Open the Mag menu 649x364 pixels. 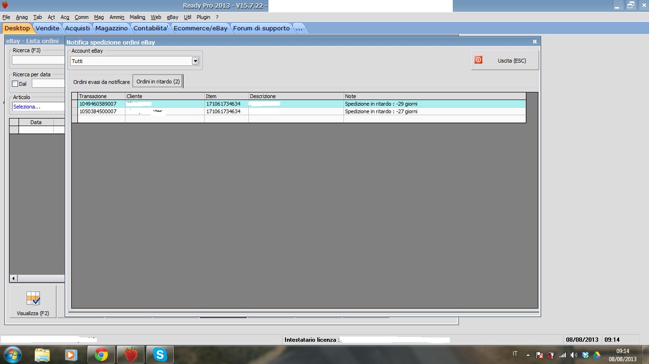[99, 17]
